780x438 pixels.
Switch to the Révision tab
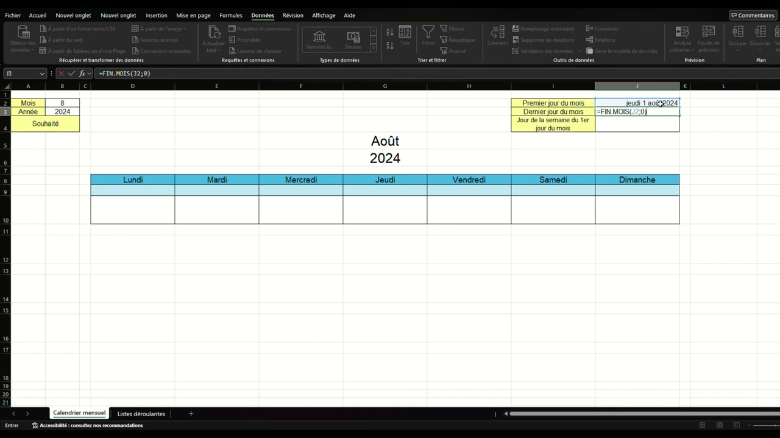coord(293,15)
